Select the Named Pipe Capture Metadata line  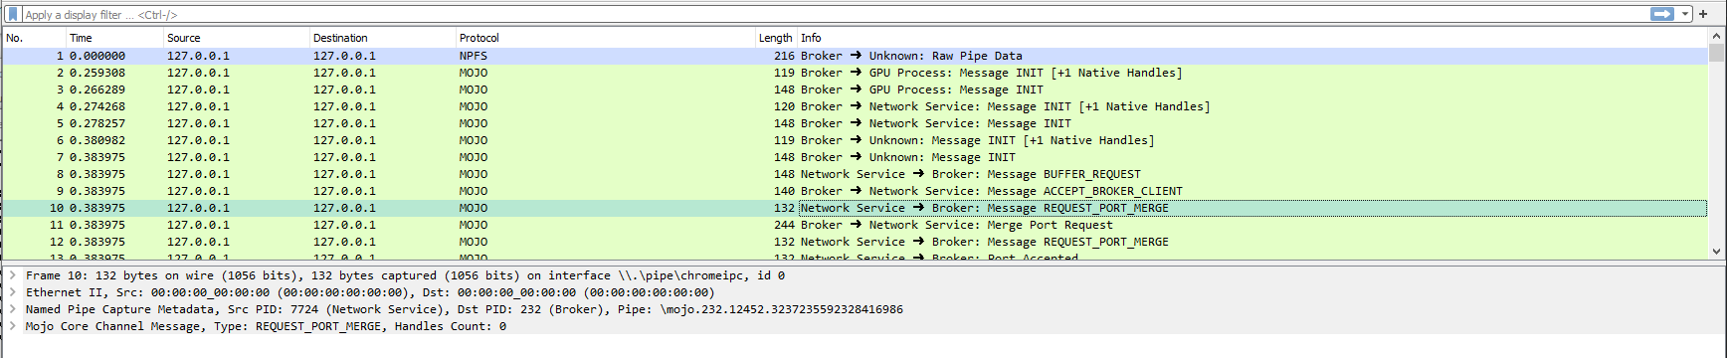465,309
